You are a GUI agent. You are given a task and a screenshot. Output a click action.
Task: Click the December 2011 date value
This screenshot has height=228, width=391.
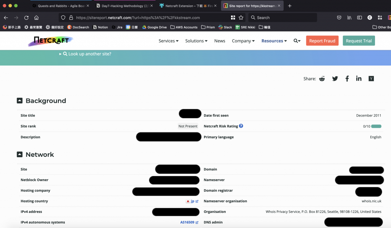[x=368, y=115]
